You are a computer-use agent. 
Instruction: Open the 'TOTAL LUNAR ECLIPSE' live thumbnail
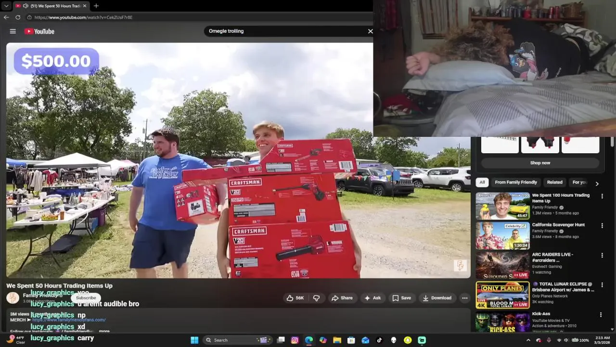(x=502, y=295)
